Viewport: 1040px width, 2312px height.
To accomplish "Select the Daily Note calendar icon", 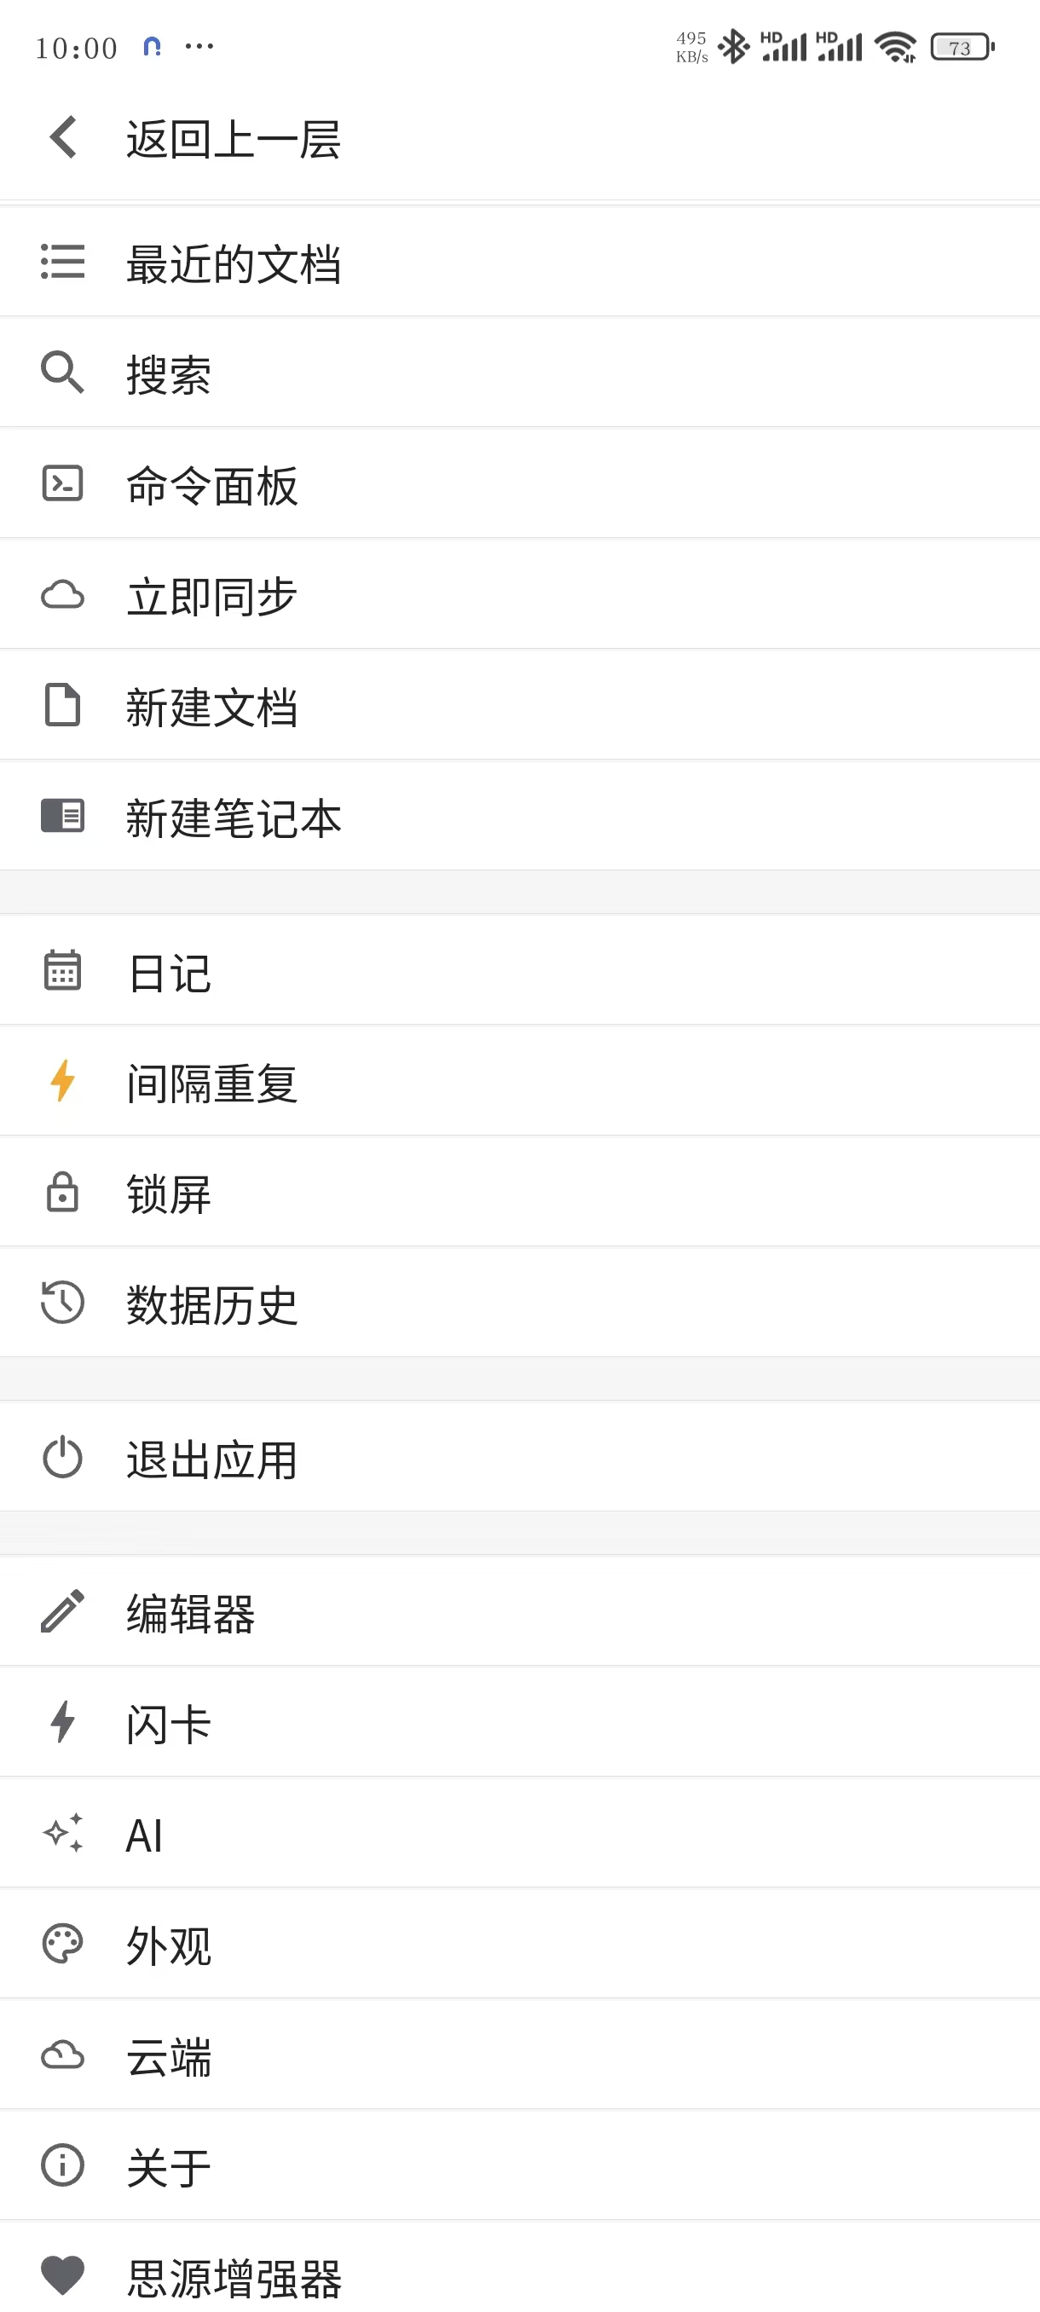I will [x=62, y=971].
